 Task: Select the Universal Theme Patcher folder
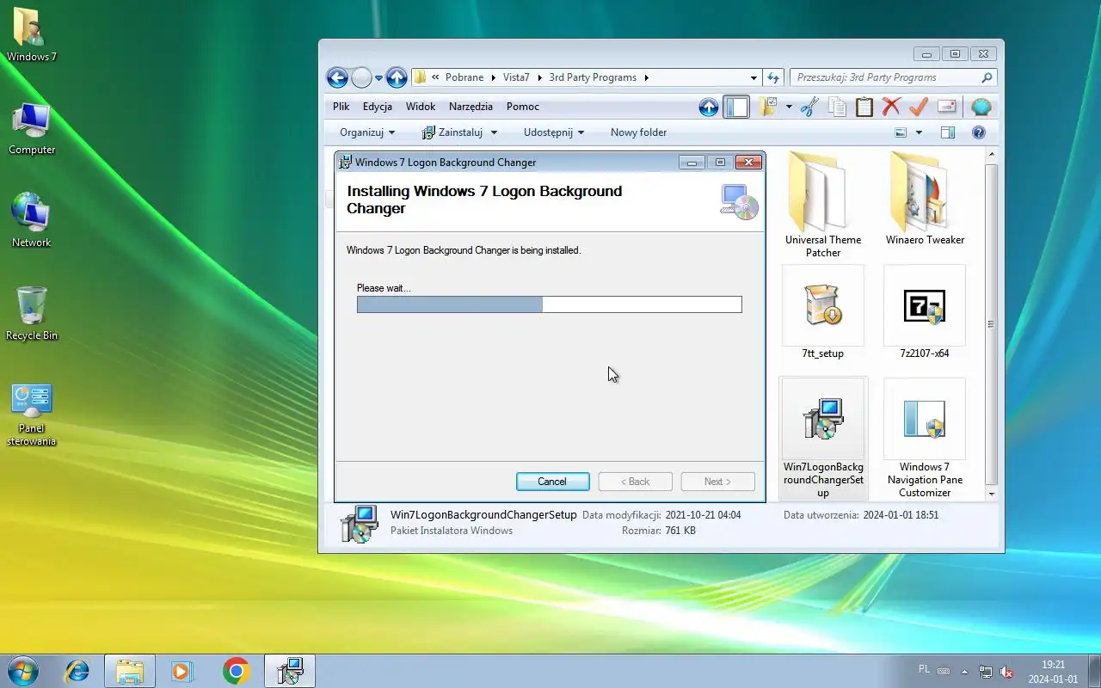click(823, 205)
